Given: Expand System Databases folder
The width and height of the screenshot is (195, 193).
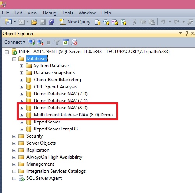Looking at the screenshot, I should tap(21, 66).
